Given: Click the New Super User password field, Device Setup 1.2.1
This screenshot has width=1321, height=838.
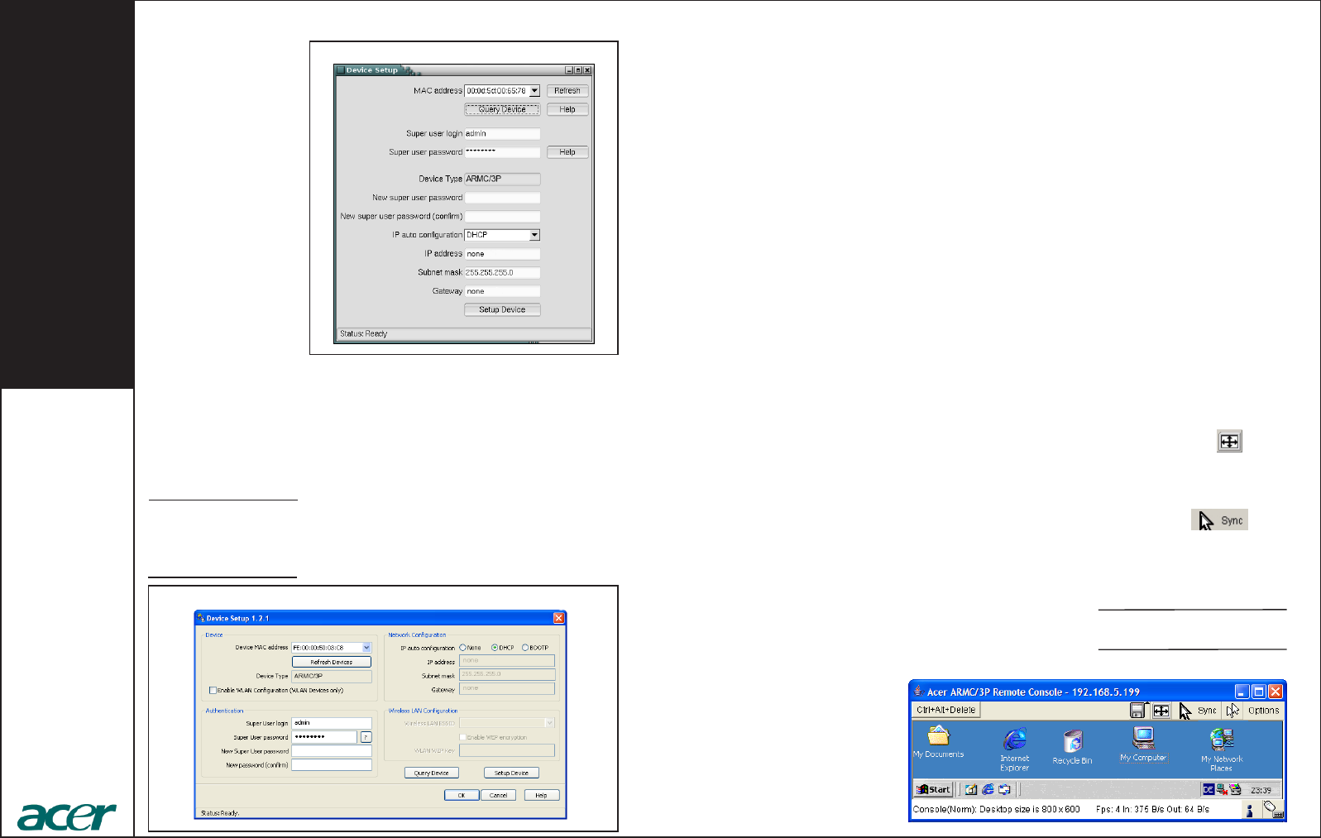Looking at the screenshot, I should click(332, 751).
